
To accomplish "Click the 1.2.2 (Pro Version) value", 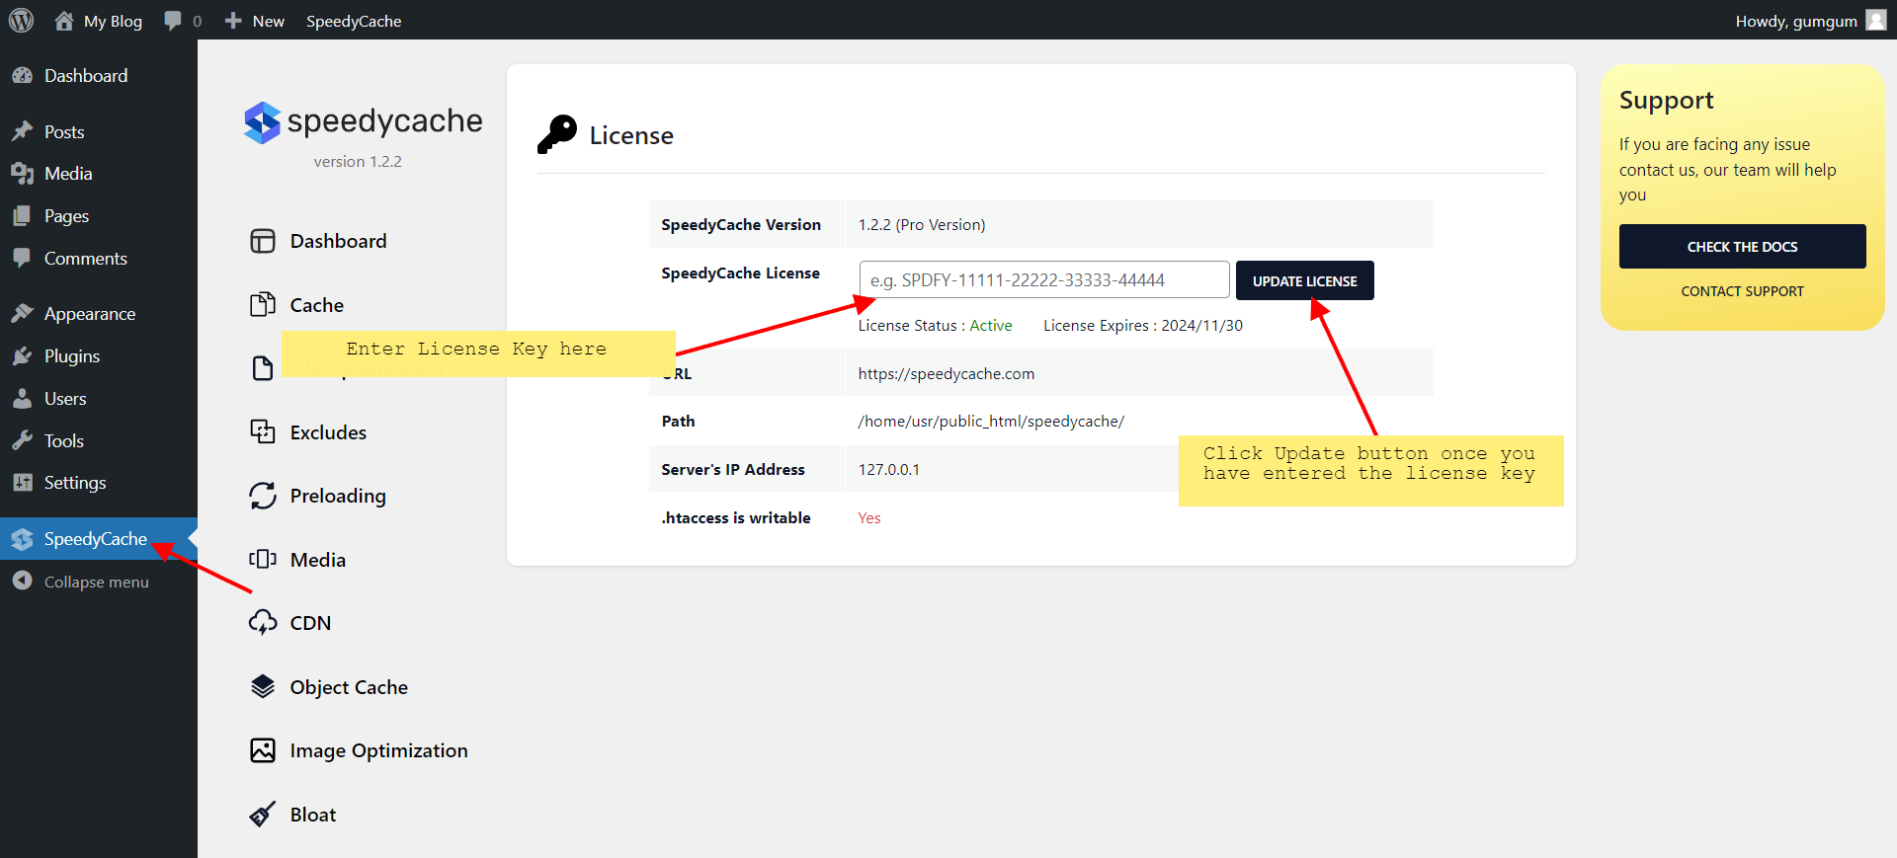I will tap(922, 224).
